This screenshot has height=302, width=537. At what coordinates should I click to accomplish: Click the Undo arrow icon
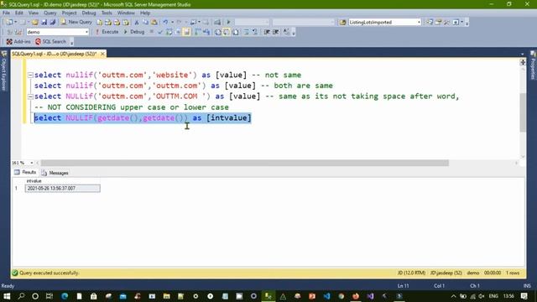(166, 23)
